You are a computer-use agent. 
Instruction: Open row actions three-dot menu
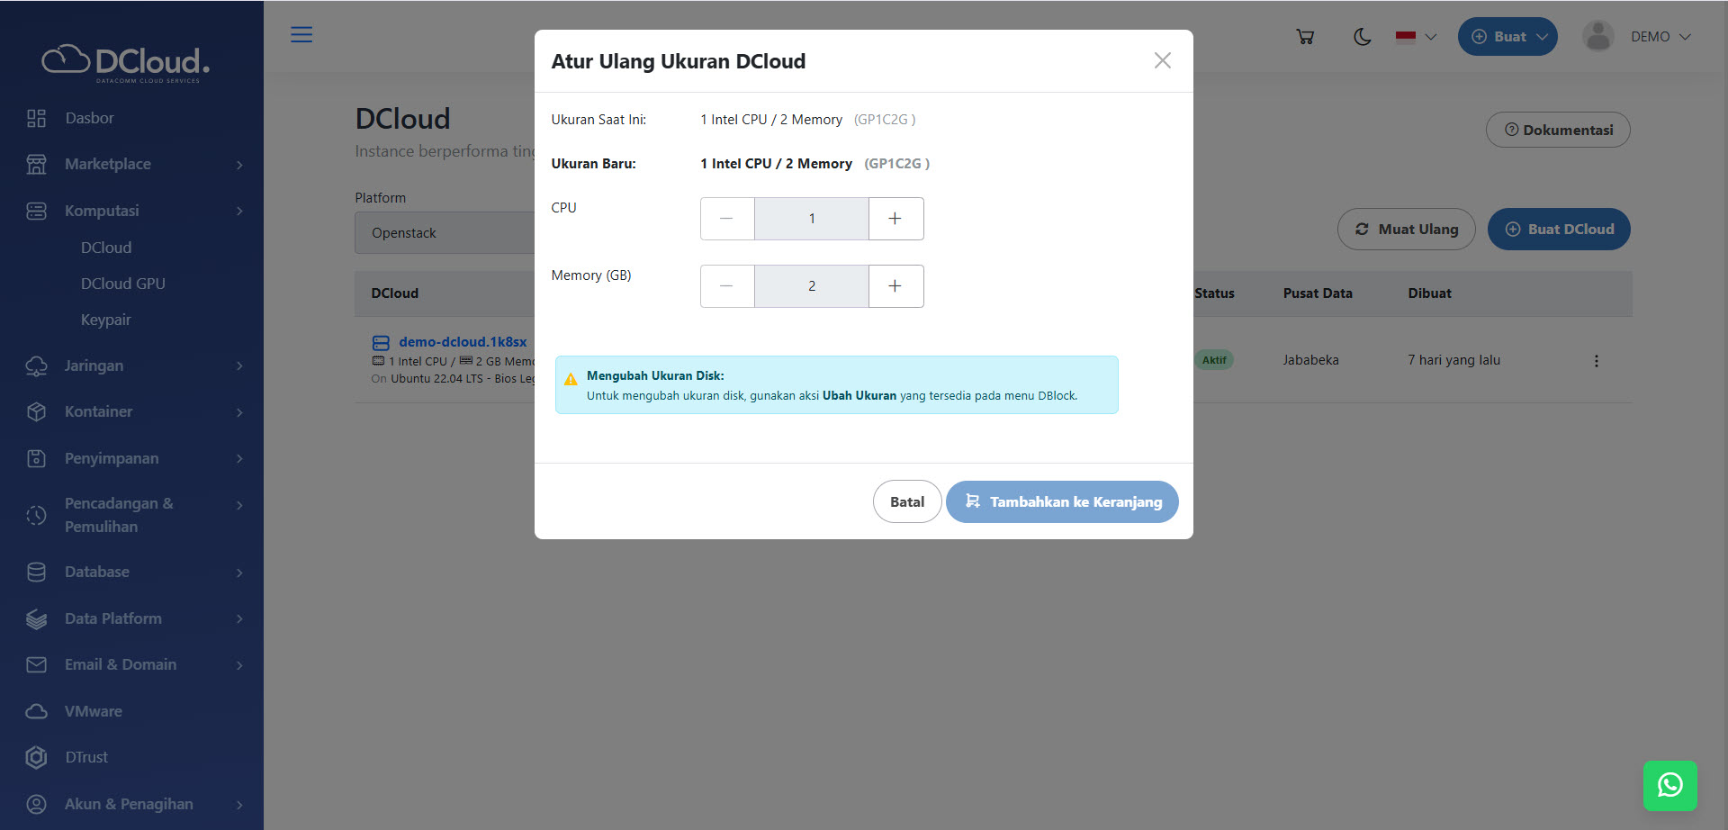1596,361
